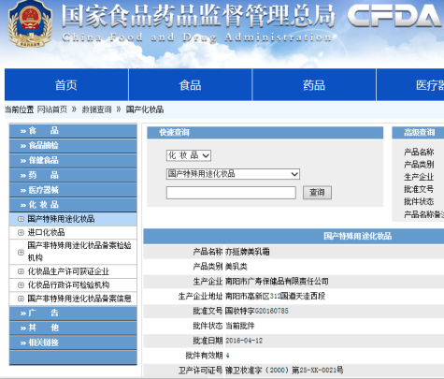Click the 高级查询 panel header
The width and height of the screenshot is (444, 379).
pos(418,133)
